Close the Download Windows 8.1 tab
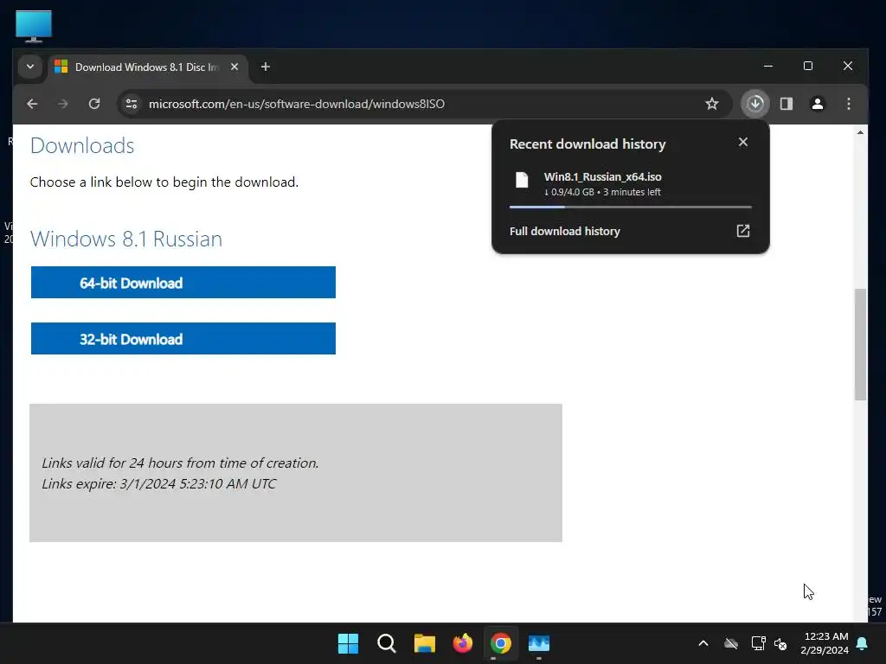Viewport: 886px width, 664px height. tap(234, 67)
